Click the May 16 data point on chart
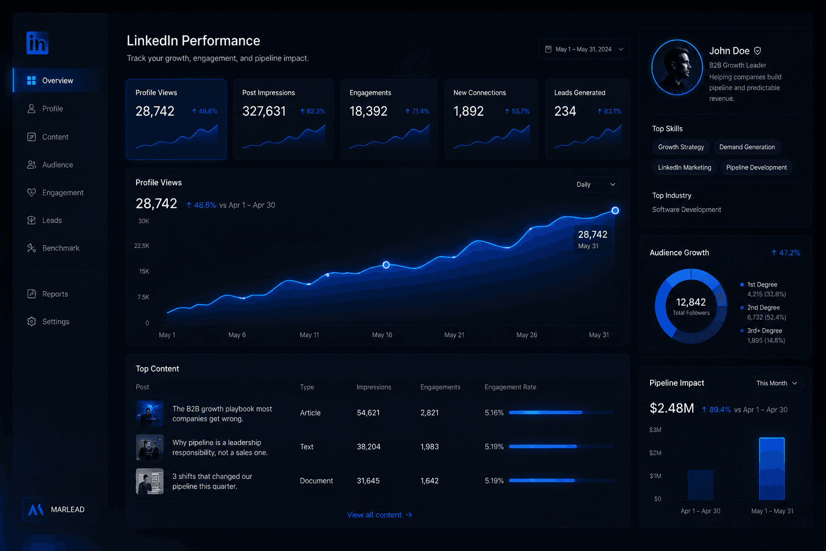The width and height of the screenshot is (826, 551). 386,265
